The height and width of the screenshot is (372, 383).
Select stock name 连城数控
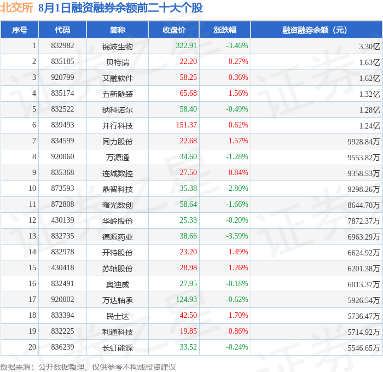pyautogui.click(x=118, y=173)
